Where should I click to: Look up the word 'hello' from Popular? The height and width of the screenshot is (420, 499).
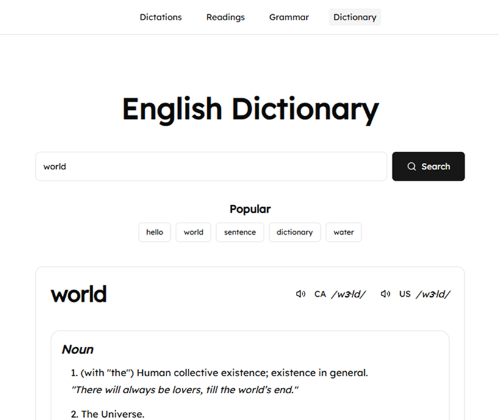154,232
